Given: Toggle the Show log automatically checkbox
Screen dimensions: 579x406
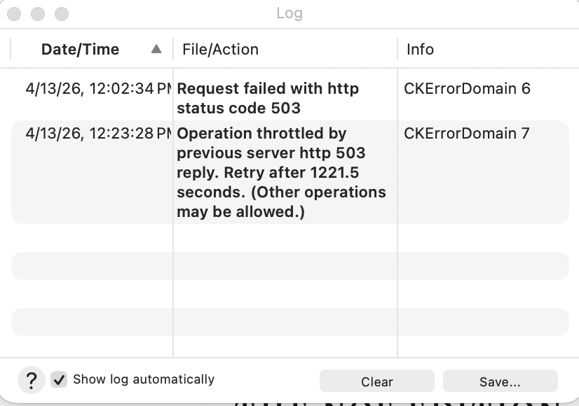Looking at the screenshot, I should pyautogui.click(x=60, y=379).
